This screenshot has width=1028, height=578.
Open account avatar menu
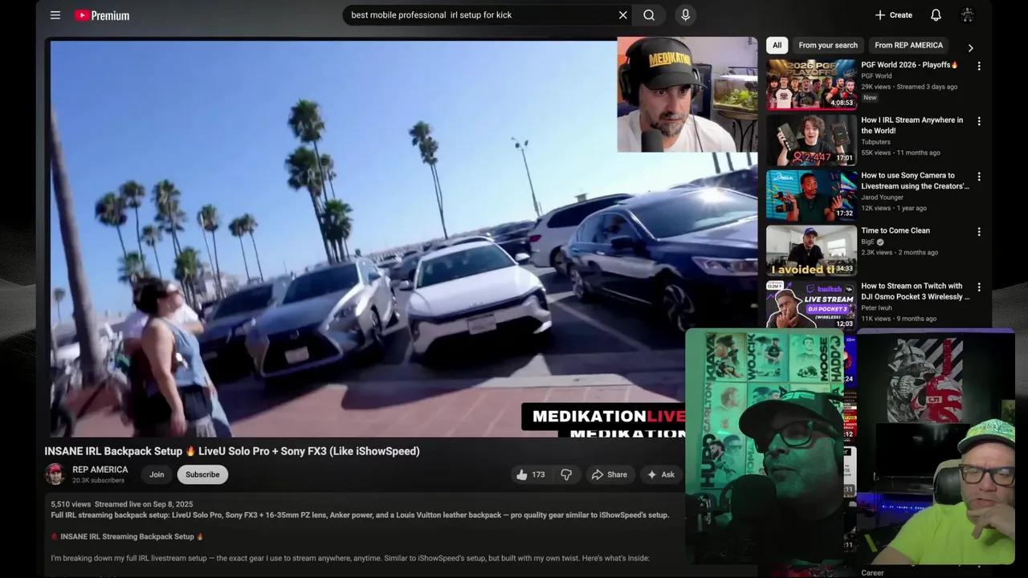tap(968, 15)
